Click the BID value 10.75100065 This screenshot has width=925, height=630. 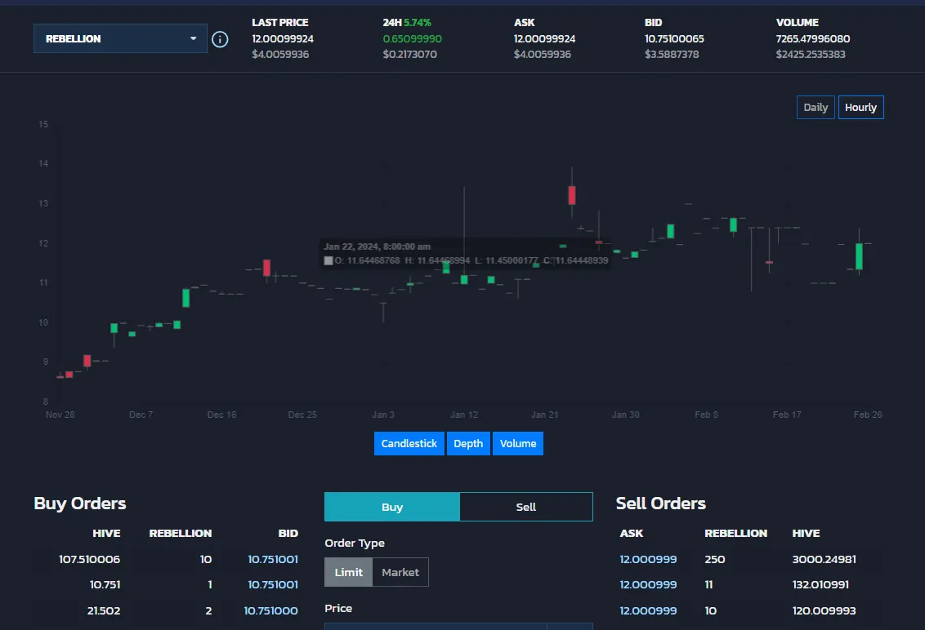pos(674,39)
